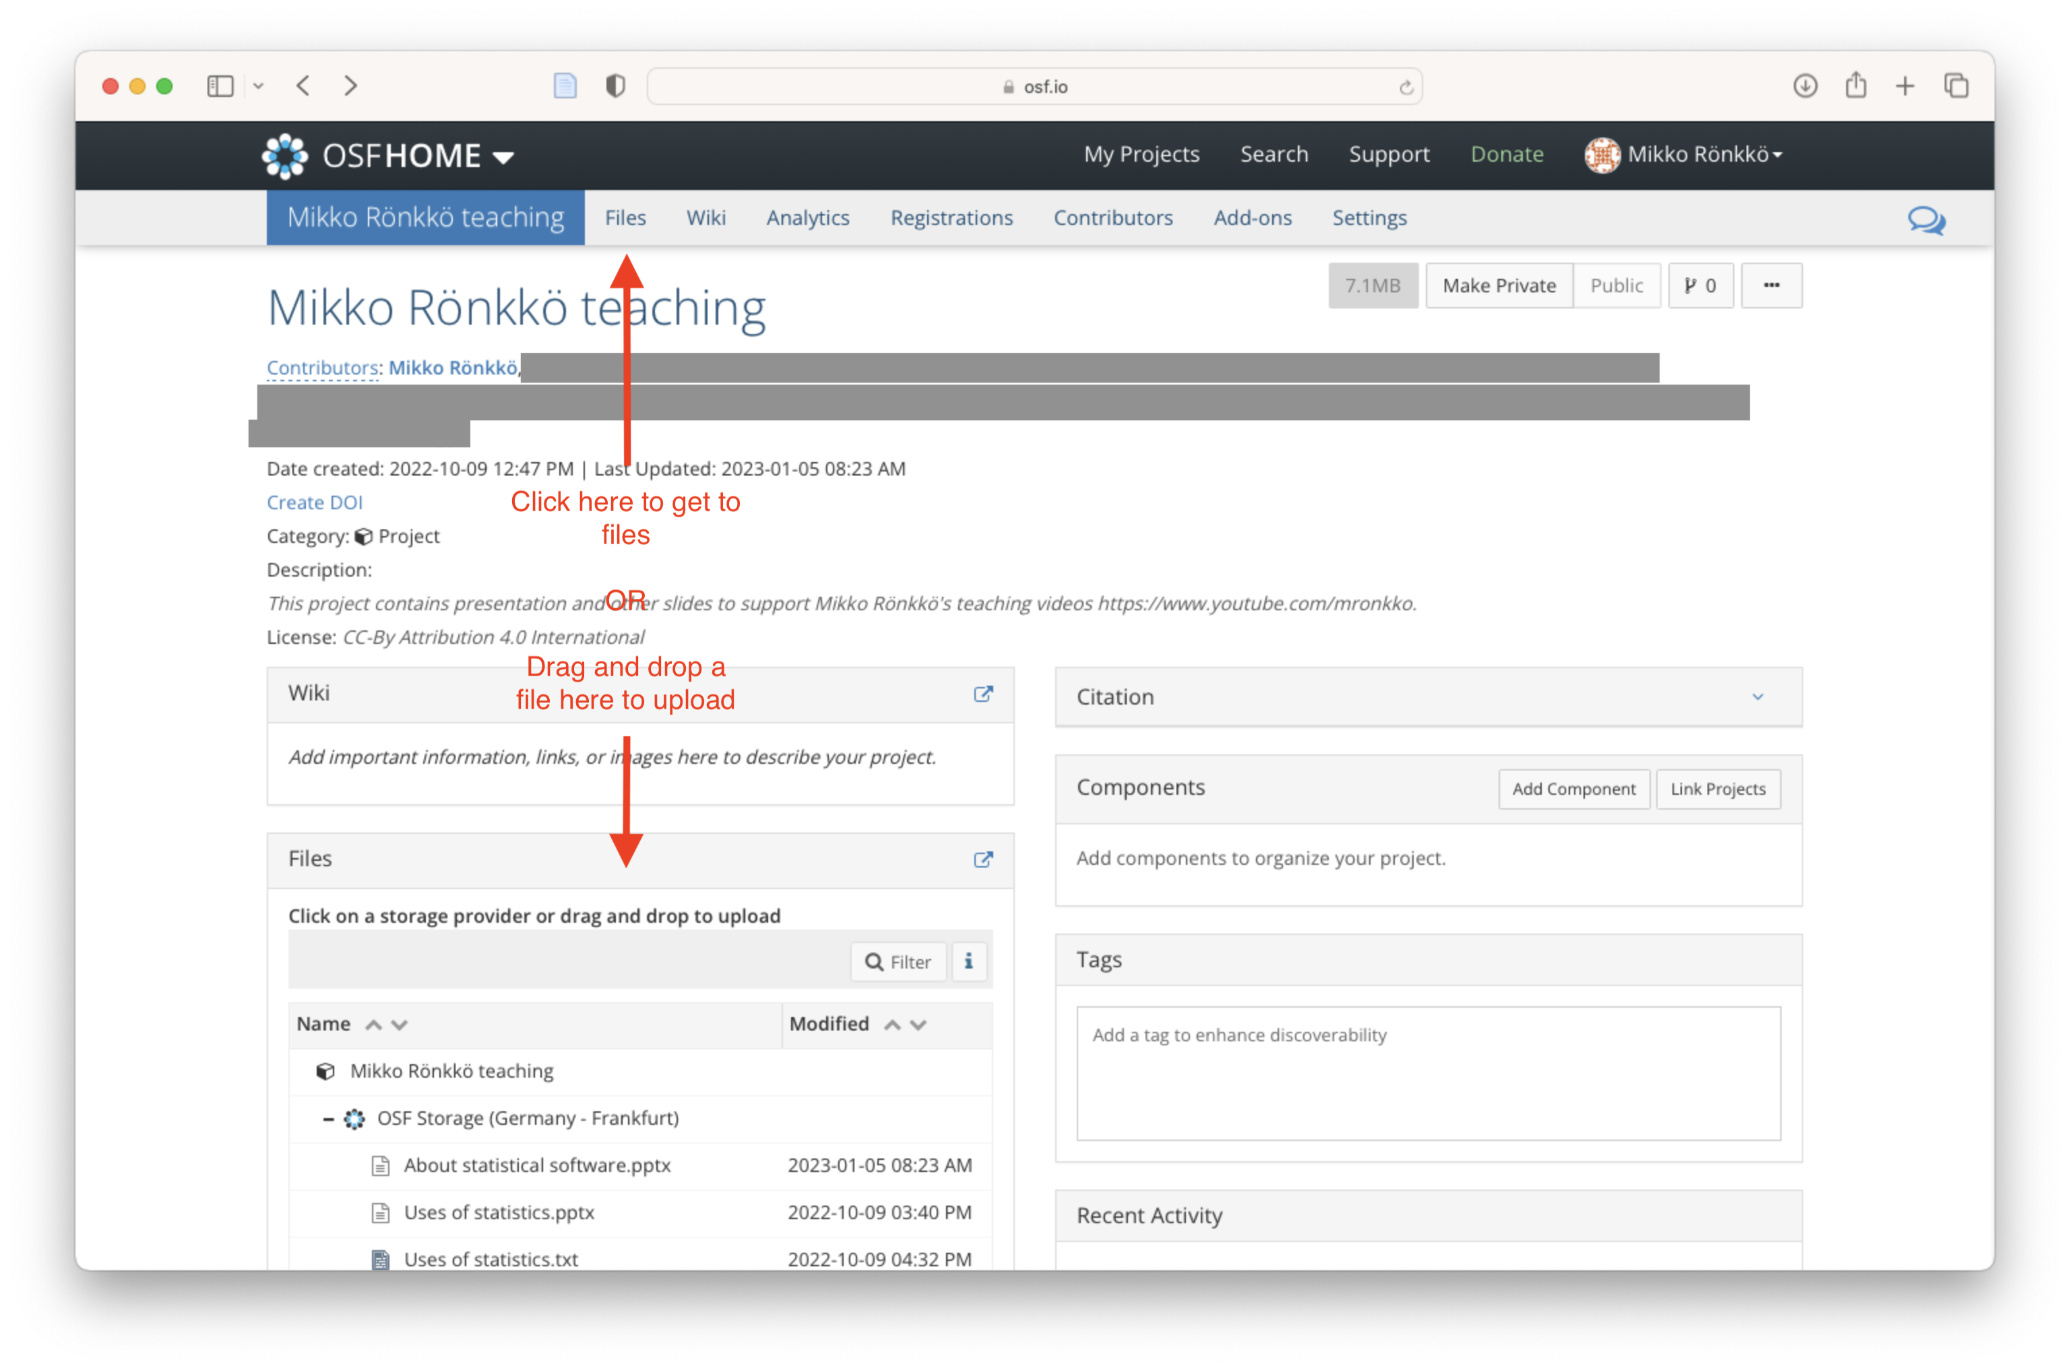Click the file browser info icon
The height and width of the screenshot is (1370, 2070).
click(968, 962)
